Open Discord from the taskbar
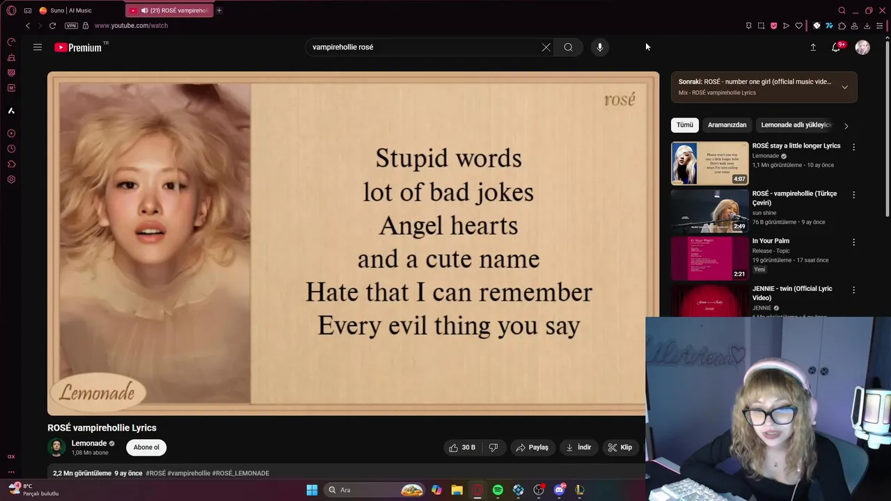 (559, 490)
